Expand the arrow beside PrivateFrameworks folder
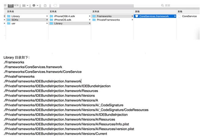The width and height of the screenshot is (206, 137). coord(132,20)
